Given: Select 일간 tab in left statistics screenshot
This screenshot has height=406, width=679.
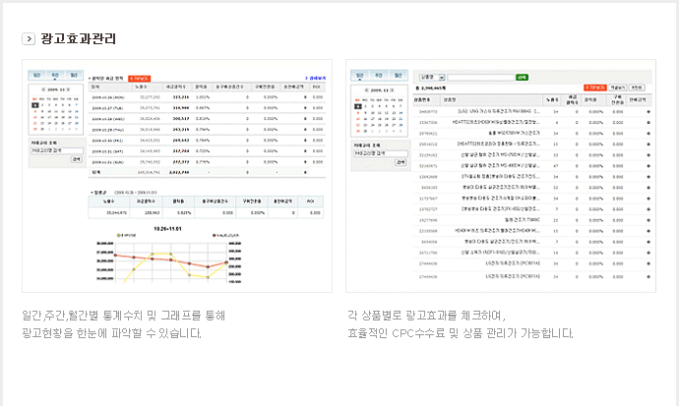Looking at the screenshot, I should click(x=36, y=75).
